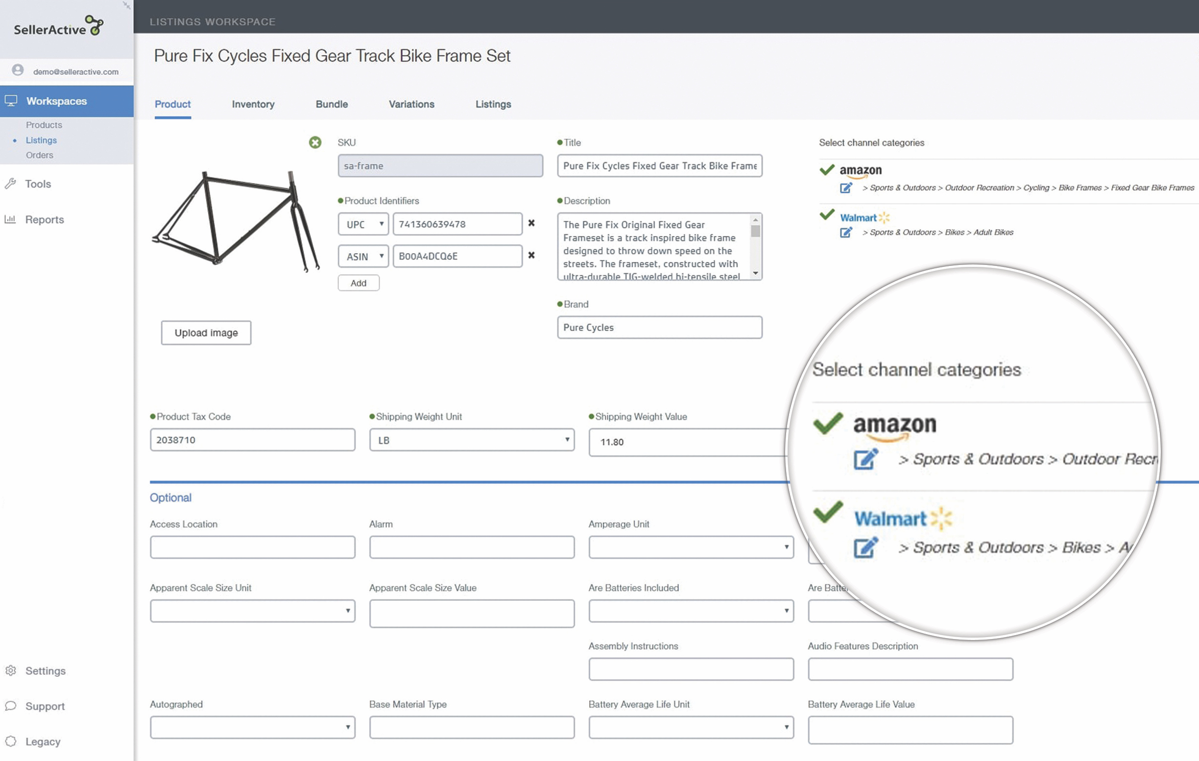This screenshot has width=1199, height=761.
Task: Switch to the Inventory tab
Action: point(253,104)
